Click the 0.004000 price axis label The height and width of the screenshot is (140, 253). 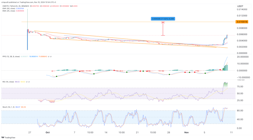point(242,40)
